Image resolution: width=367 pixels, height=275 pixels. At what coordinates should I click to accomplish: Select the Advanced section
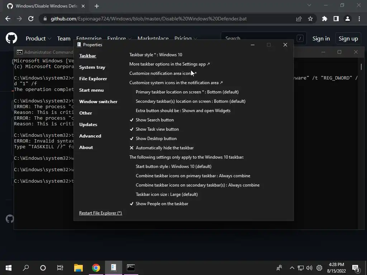tap(90, 136)
